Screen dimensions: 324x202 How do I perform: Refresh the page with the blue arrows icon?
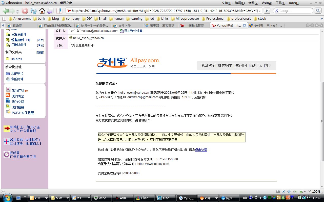pos(33,11)
